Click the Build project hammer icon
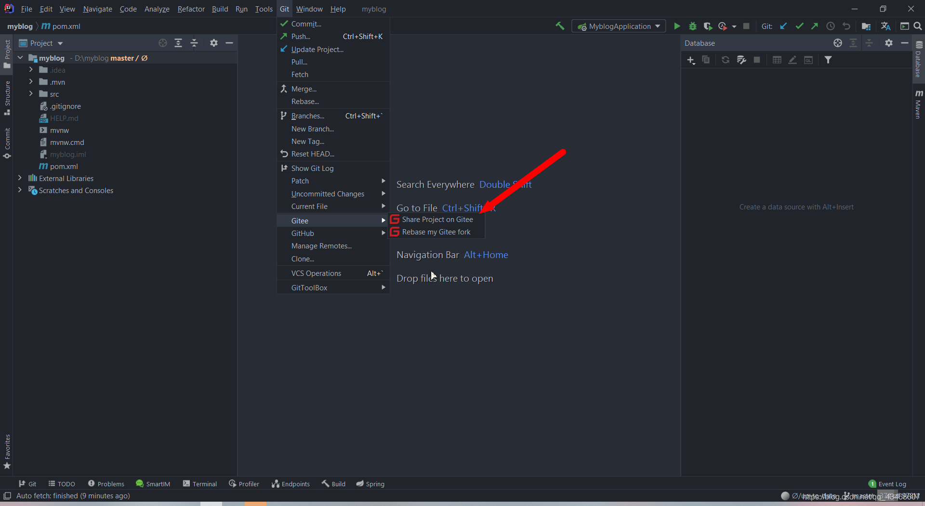The height and width of the screenshot is (506, 925). (x=559, y=26)
